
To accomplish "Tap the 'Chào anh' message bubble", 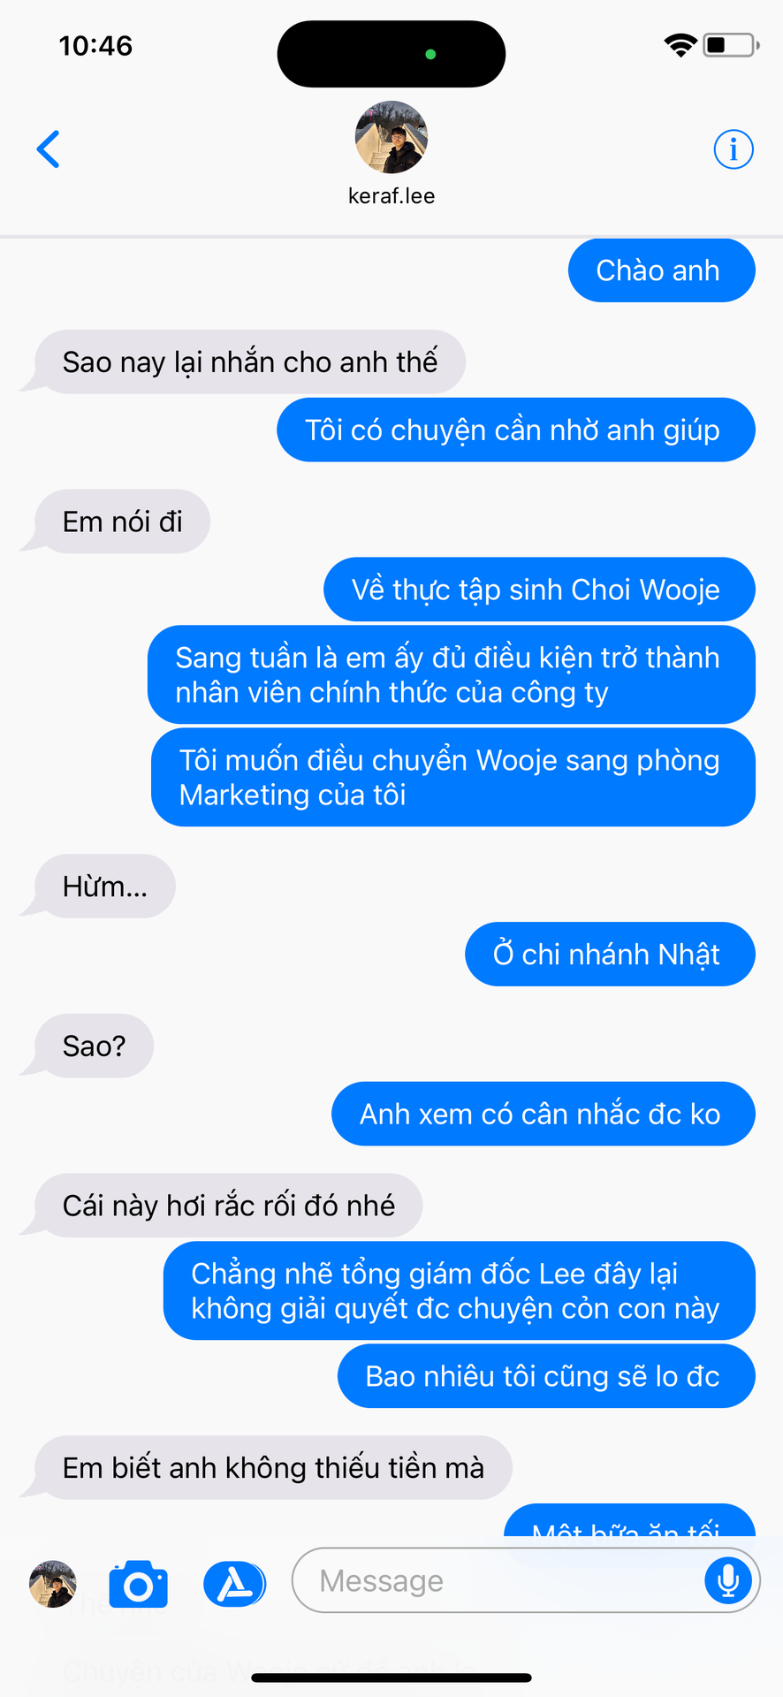I will pos(661,270).
